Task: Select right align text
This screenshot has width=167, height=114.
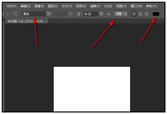Action: 146,14
